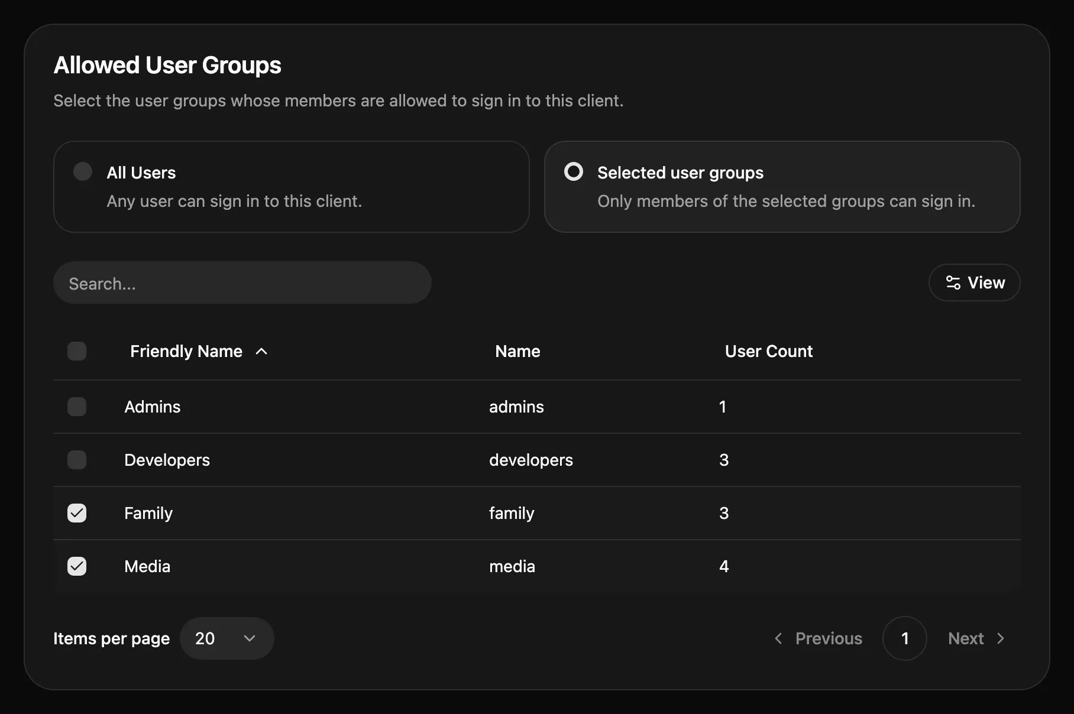This screenshot has width=1074, height=714.
Task: Click the 'Allowed User Groups' heading
Action: click(167, 65)
